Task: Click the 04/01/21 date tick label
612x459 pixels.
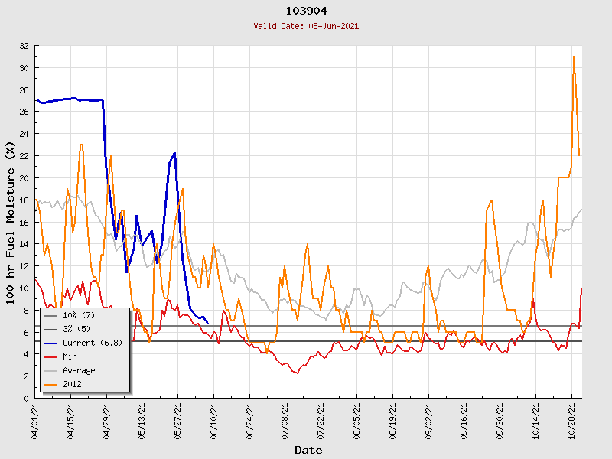Action: click(x=36, y=419)
